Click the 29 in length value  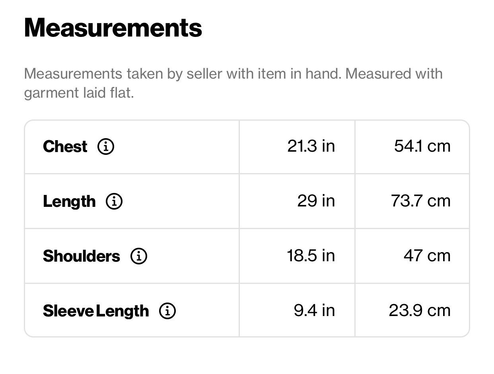coord(316,201)
